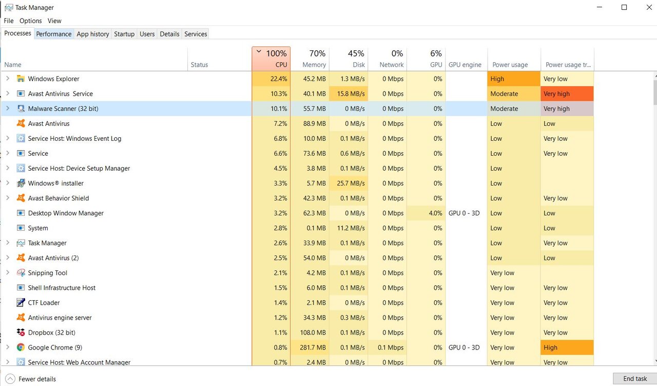
Task: Expand Service Host: Windows Event Log
Action: click(x=7, y=138)
